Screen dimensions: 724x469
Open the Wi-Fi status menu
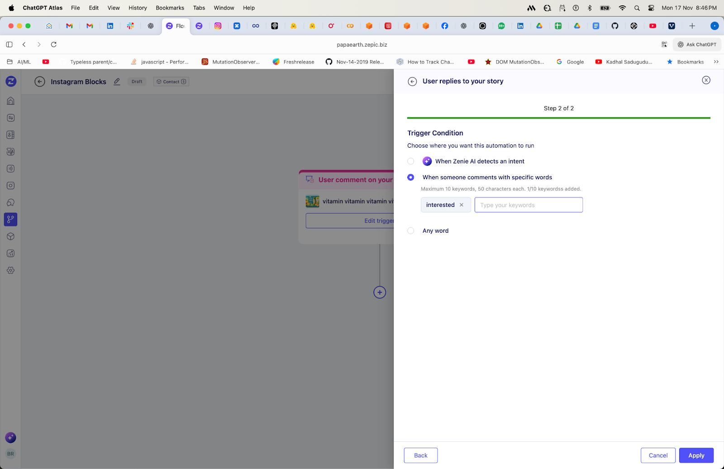[x=622, y=8]
